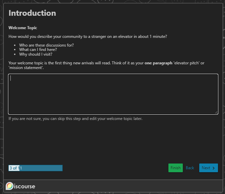Click the bold 'one paragraph' text

point(158,63)
